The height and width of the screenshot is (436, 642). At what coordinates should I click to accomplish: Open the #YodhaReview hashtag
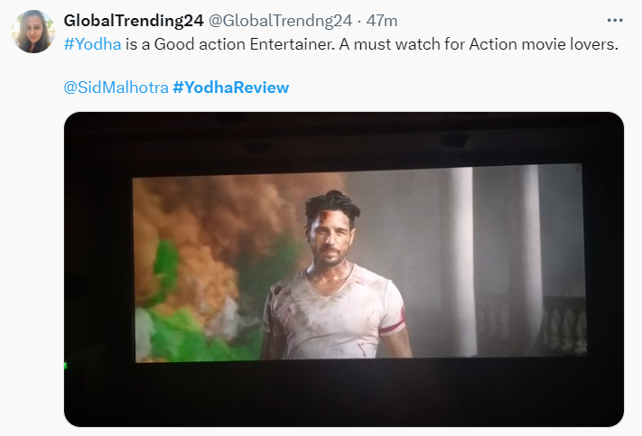point(231,88)
